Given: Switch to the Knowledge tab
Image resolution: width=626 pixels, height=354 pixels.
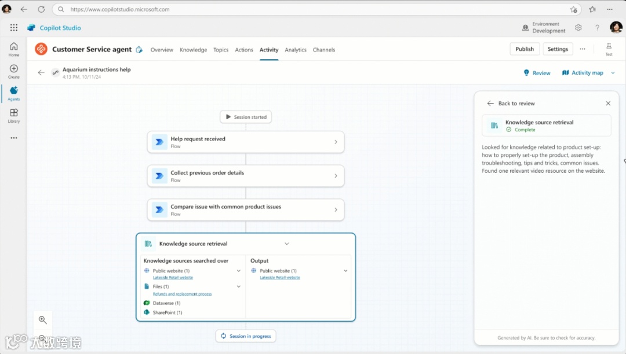Looking at the screenshot, I should pos(193,50).
